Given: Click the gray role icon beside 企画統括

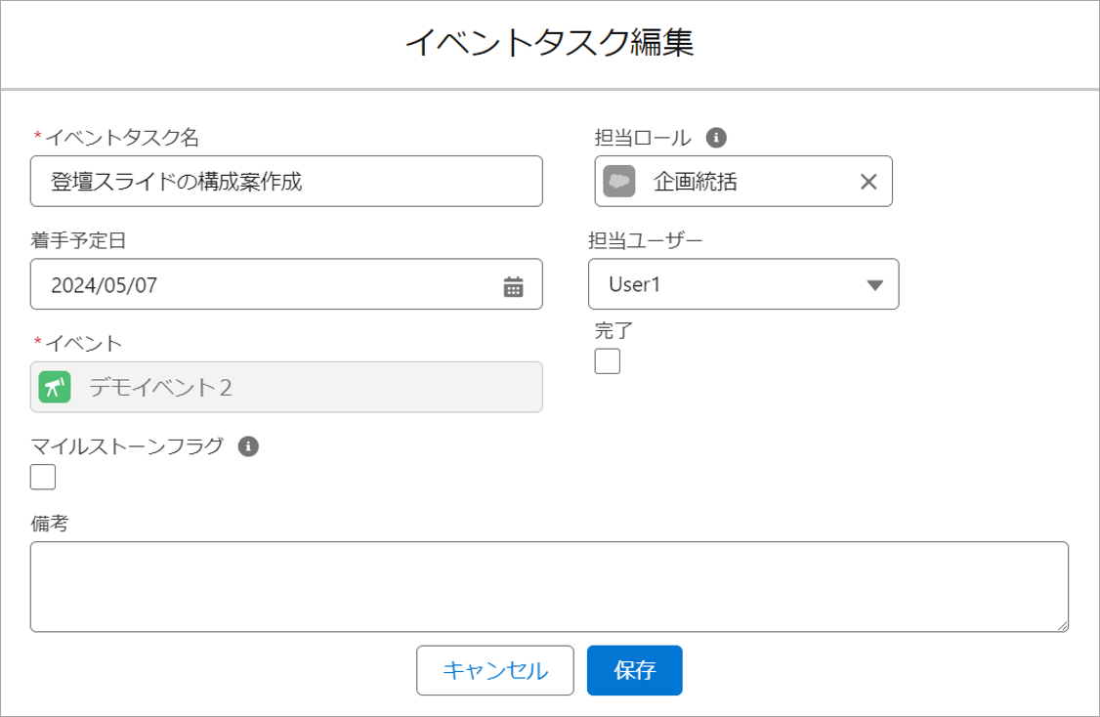Looking at the screenshot, I should (619, 182).
